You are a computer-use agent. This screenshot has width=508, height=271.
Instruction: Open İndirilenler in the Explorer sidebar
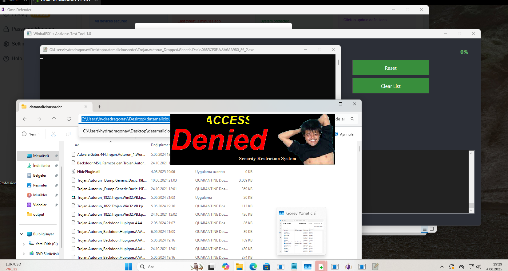tap(39, 166)
